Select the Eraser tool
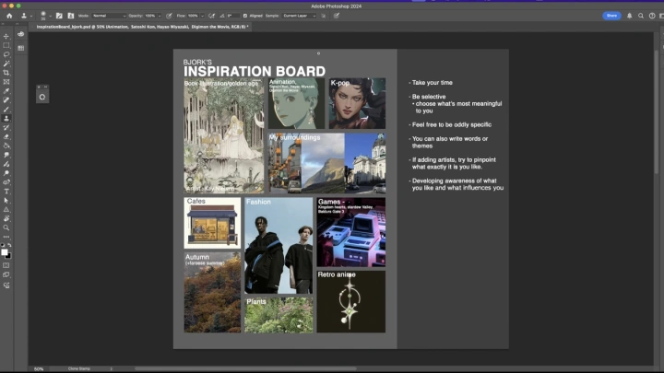Viewport: 664px width, 373px height. pos(6,136)
